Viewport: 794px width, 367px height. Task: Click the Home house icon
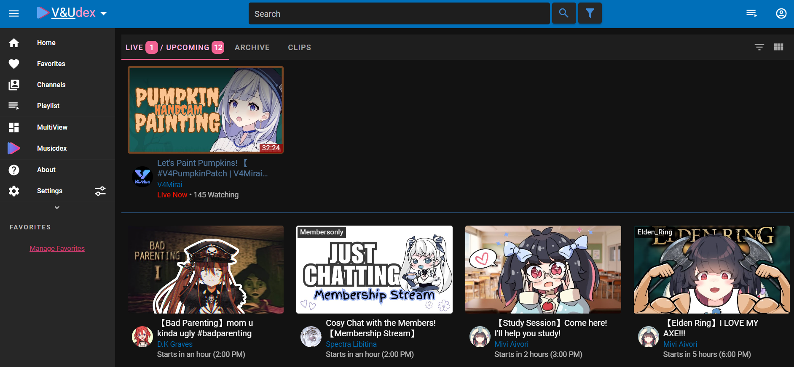point(14,43)
